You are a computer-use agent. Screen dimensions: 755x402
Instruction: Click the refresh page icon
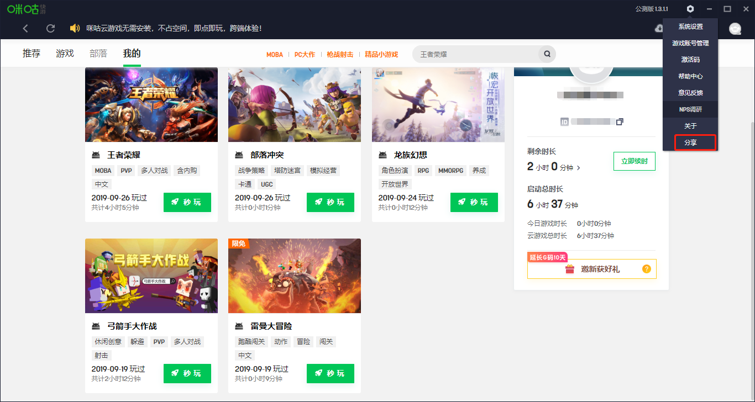(51, 28)
